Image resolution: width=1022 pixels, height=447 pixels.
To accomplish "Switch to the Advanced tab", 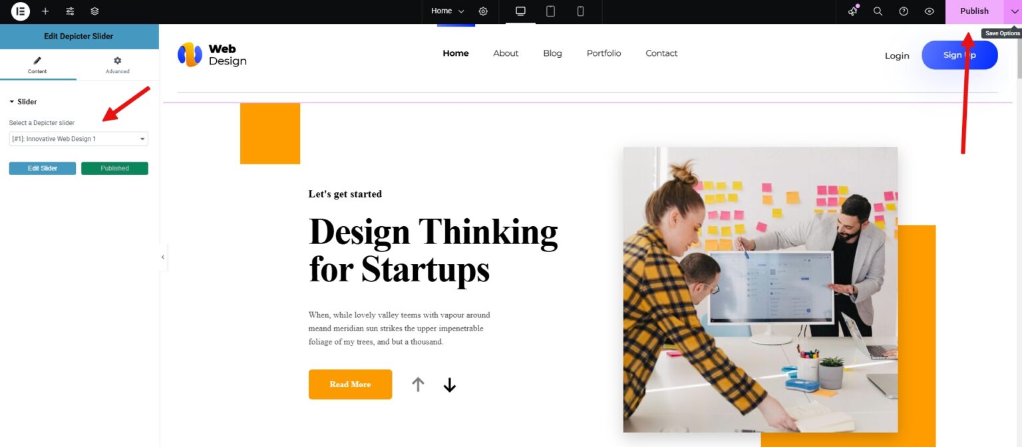I will coord(117,65).
